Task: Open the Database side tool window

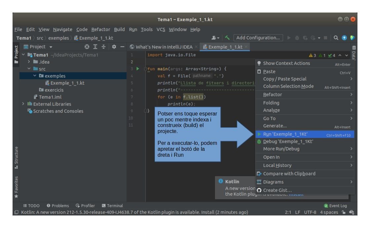Action: (354, 52)
